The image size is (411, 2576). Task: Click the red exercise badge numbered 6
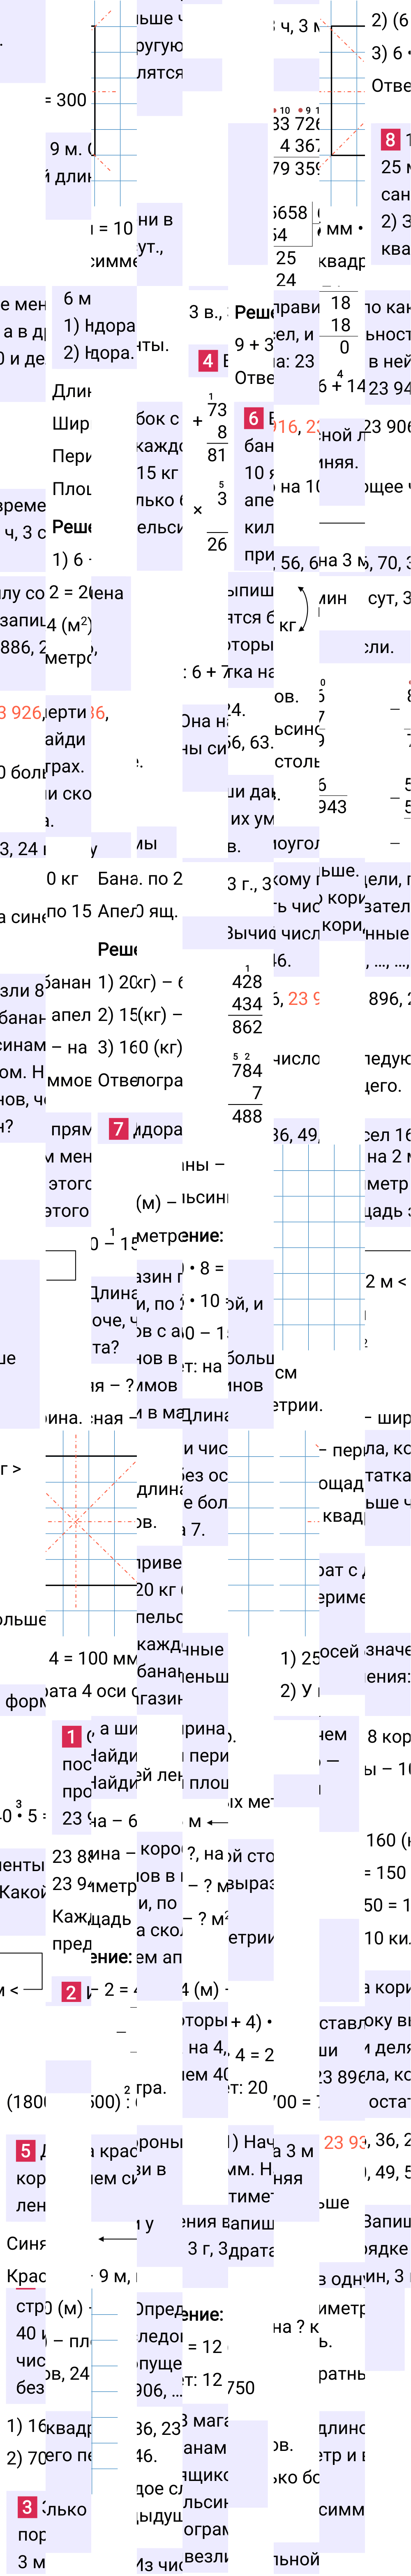point(254,418)
